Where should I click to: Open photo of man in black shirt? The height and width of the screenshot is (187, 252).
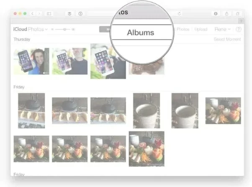coord(70,61)
